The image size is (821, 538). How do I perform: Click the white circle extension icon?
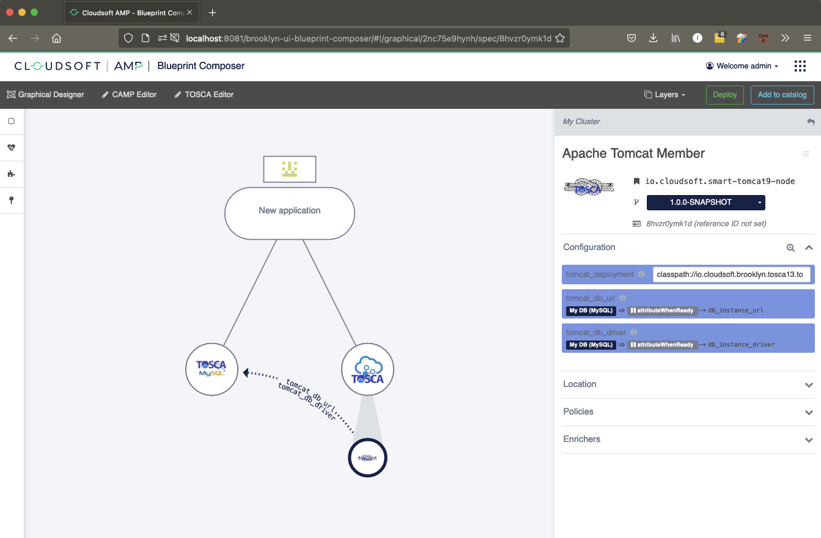point(697,38)
